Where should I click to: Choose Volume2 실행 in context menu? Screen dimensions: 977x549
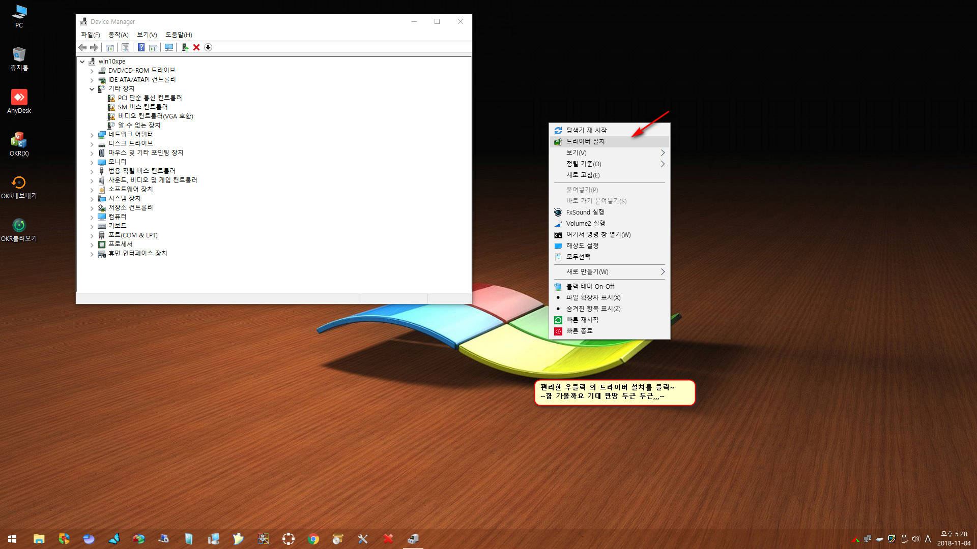[609, 224]
